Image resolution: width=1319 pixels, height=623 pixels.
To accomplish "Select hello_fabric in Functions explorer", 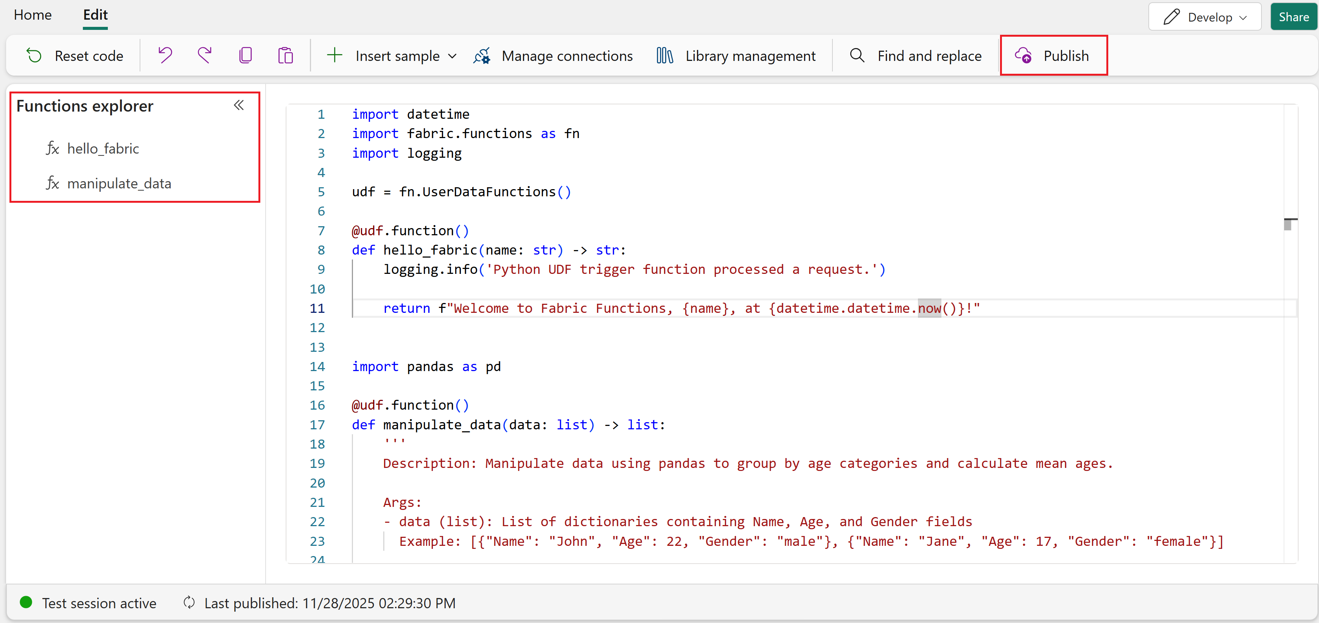I will click(x=103, y=148).
